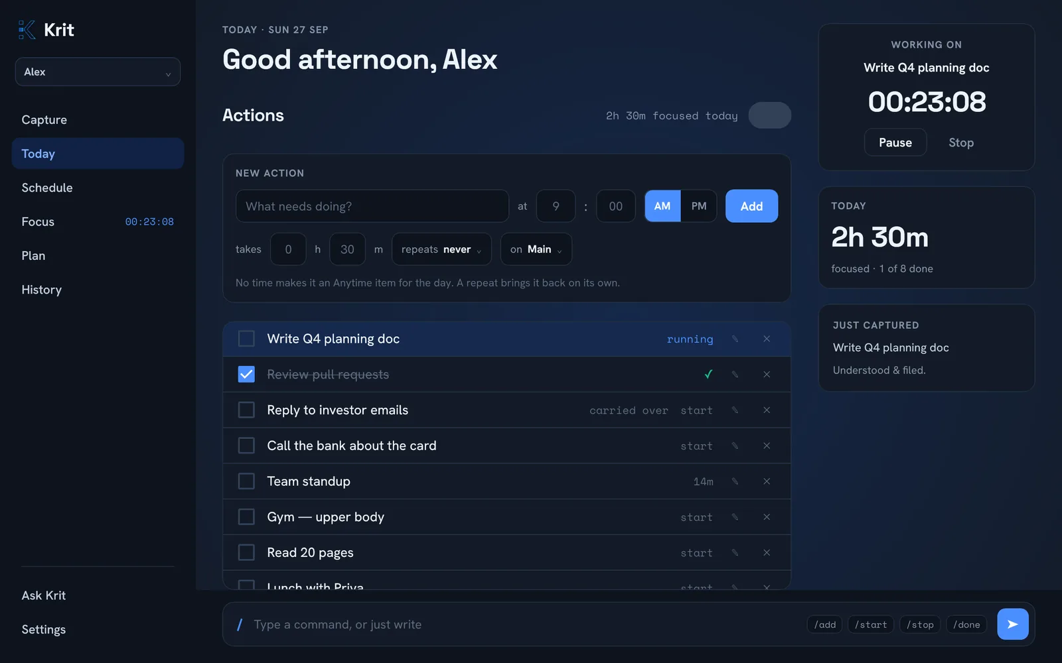Screen dimensions: 1062x663
Task: Delete the Read 20 pages action
Action: click(x=767, y=552)
